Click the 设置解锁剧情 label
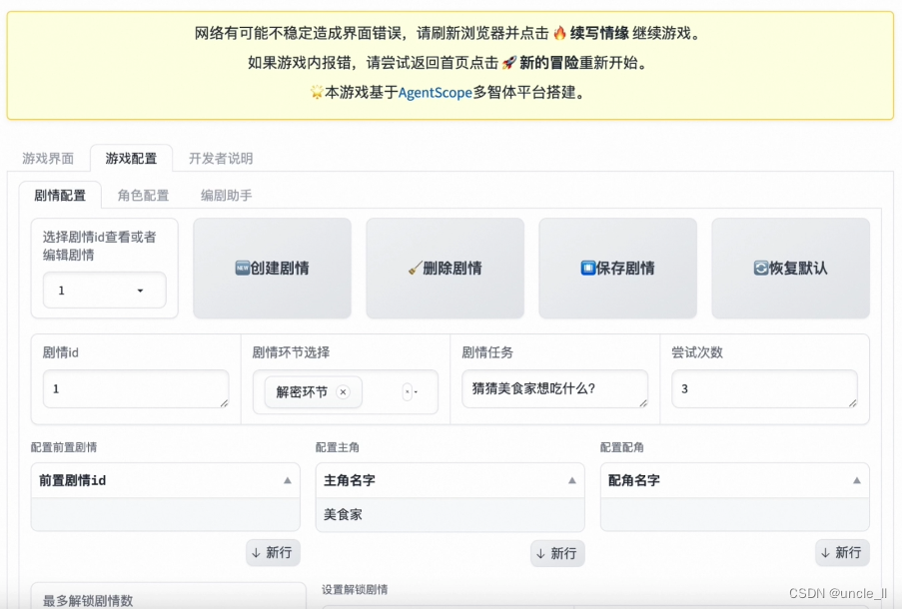The image size is (902, 609). 355,589
